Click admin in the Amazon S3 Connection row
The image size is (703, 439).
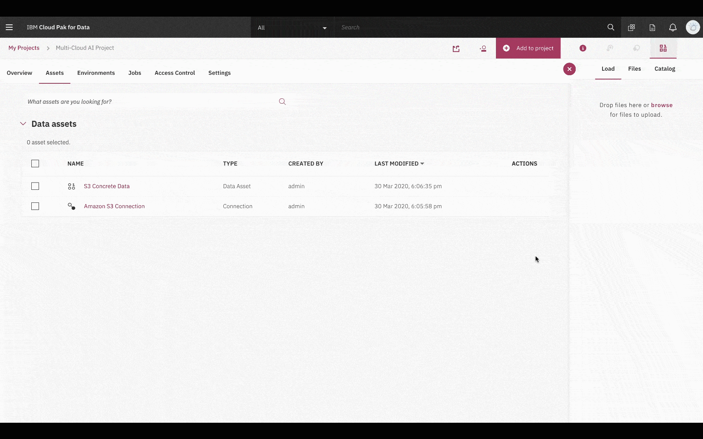point(296,206)
